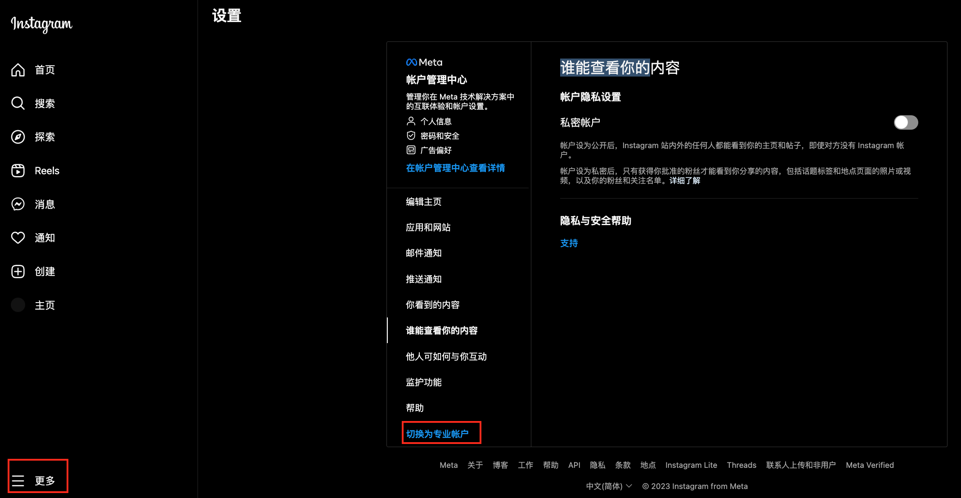Click the Instagram Lite footer link
Image resolution: width=961 pixels, height=498 pixels.
[x=691, y=465]
